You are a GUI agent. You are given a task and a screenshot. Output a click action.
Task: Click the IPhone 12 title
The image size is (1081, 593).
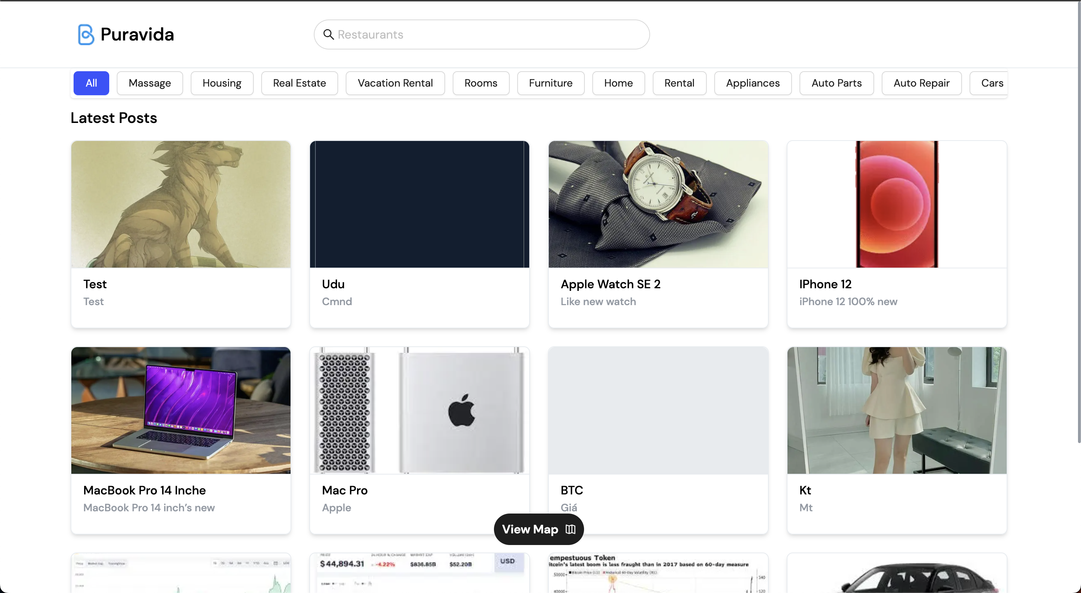click(825, 284)
